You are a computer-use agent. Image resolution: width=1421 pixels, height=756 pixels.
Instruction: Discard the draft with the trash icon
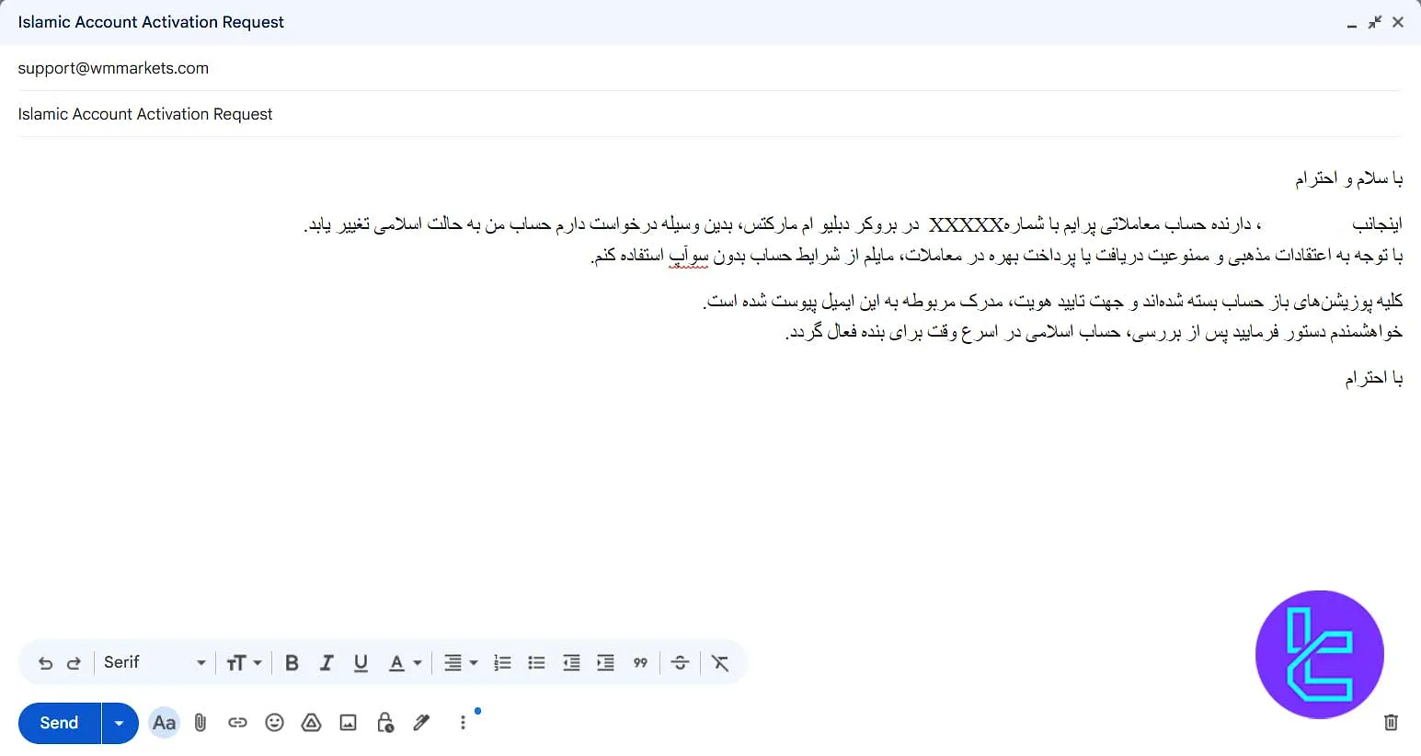click(1391, 723)
